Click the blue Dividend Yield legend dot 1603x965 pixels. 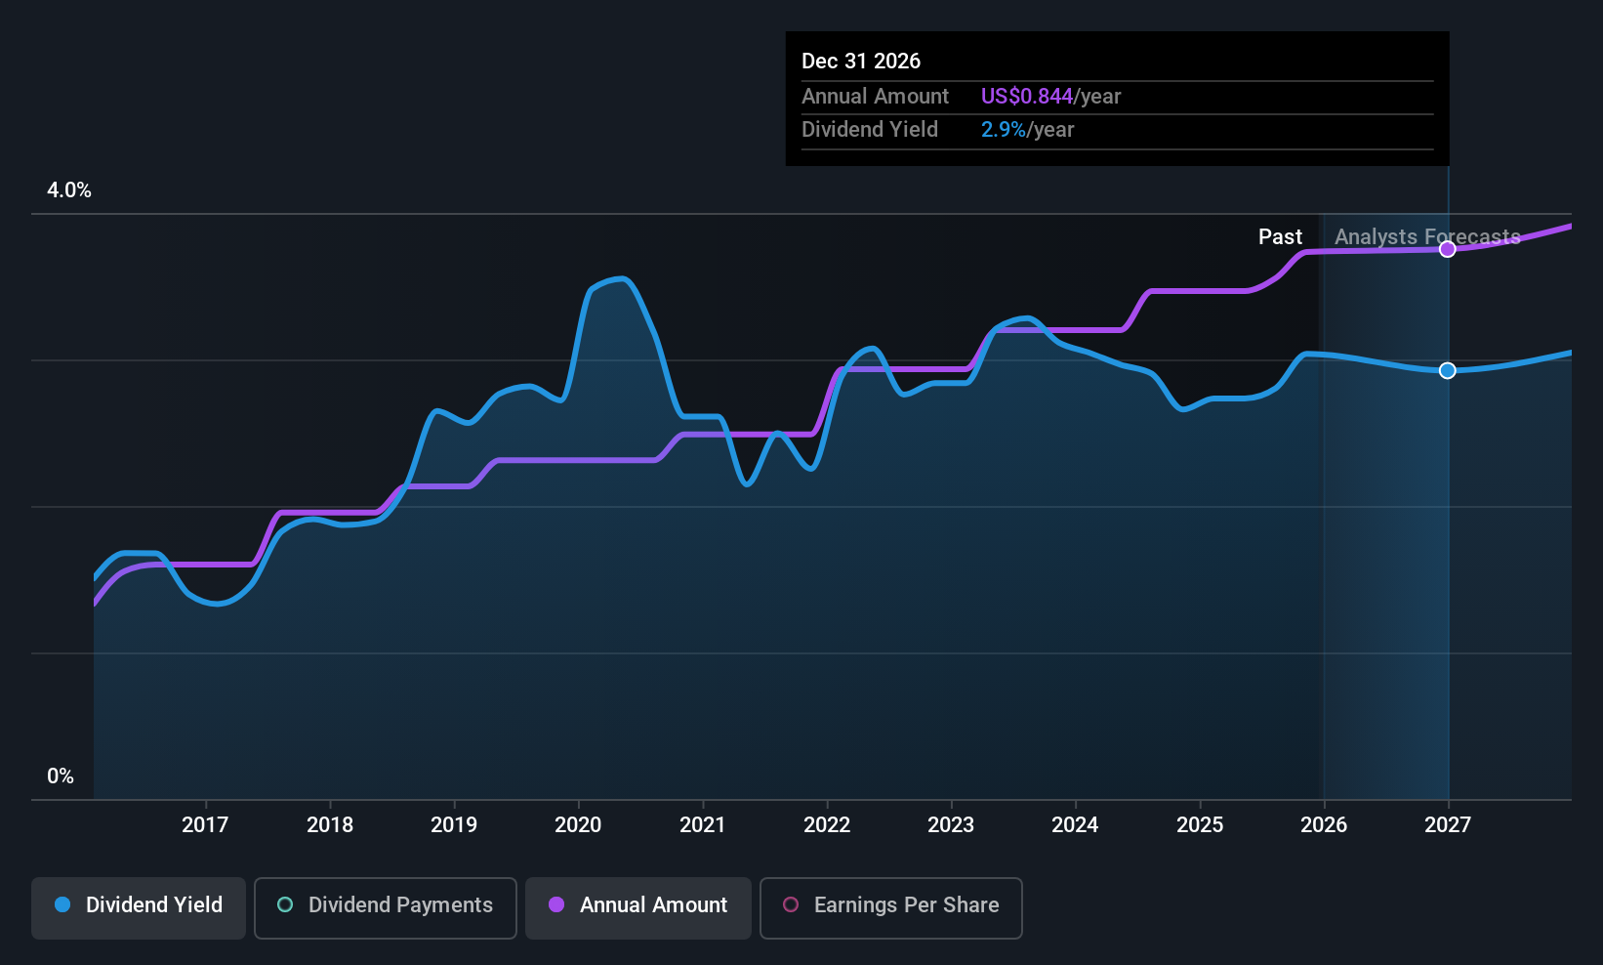coord(62,905)
